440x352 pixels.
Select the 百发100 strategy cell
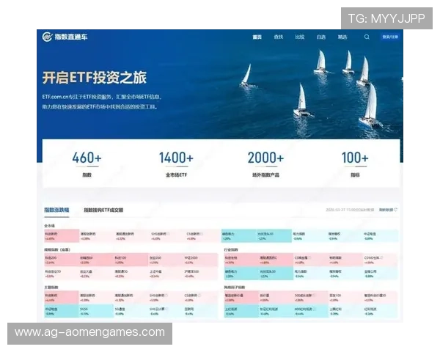pos(345,298)
